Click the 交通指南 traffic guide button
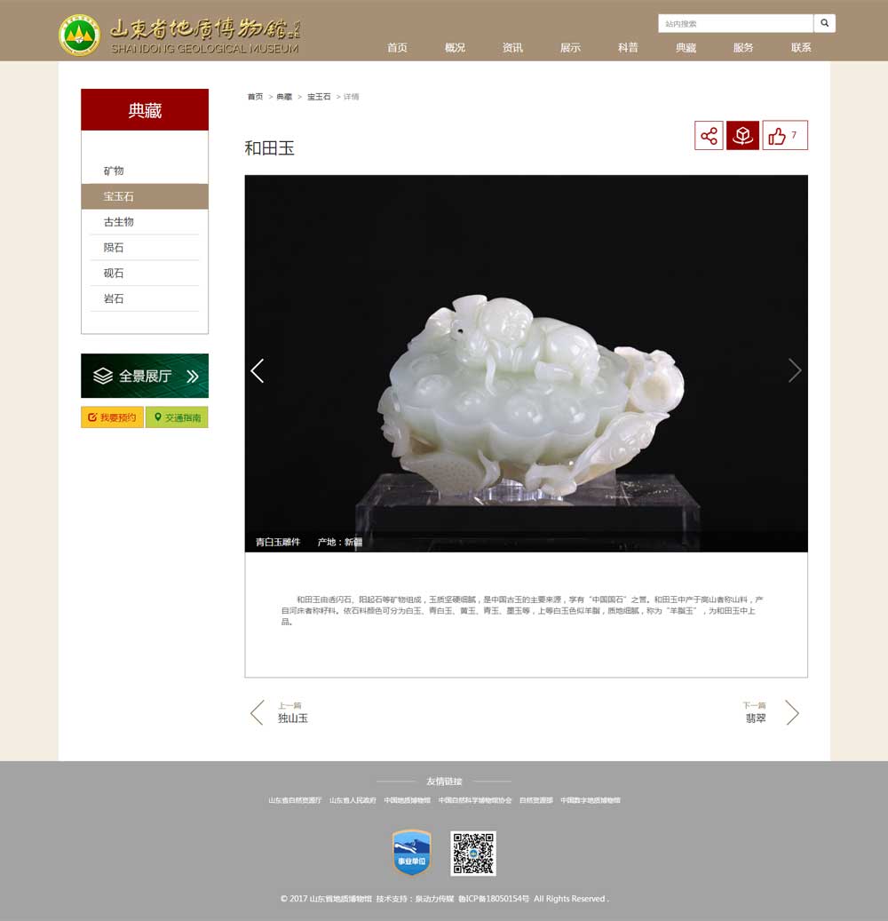Screen dimensions: 888x921 click(177, 417)
